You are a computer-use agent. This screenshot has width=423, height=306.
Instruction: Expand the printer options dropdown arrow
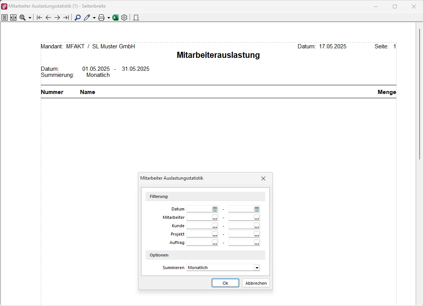109,18
